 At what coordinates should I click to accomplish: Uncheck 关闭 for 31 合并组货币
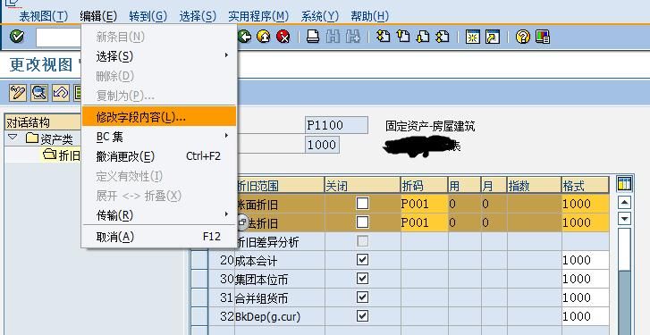tap(363, 297)
